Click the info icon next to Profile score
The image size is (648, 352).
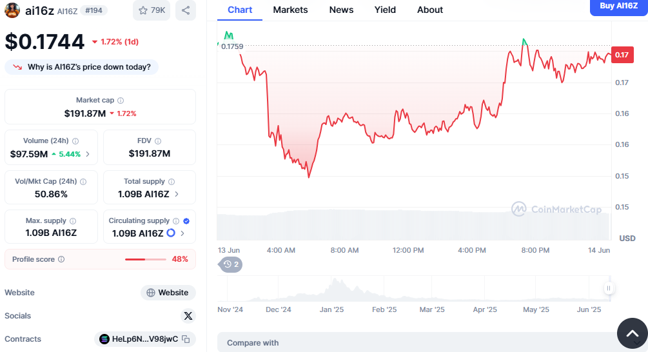point(61,259)
